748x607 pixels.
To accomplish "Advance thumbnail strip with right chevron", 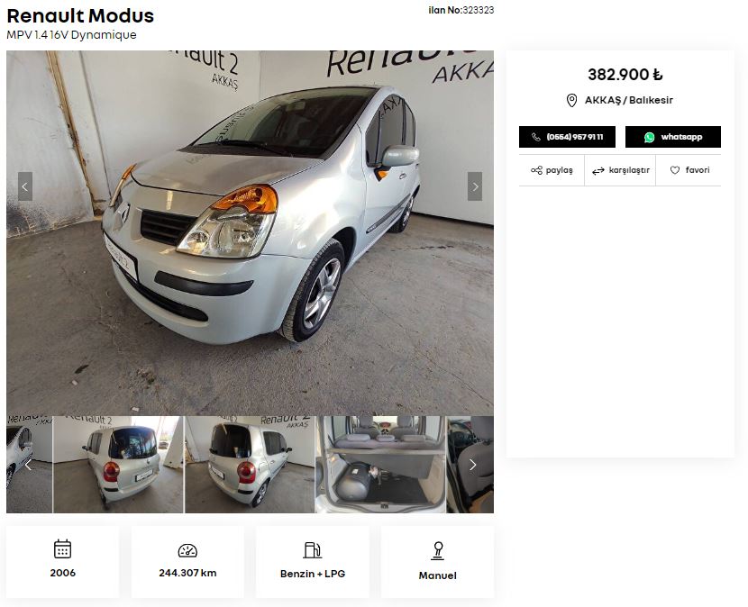I will [472, 465].
